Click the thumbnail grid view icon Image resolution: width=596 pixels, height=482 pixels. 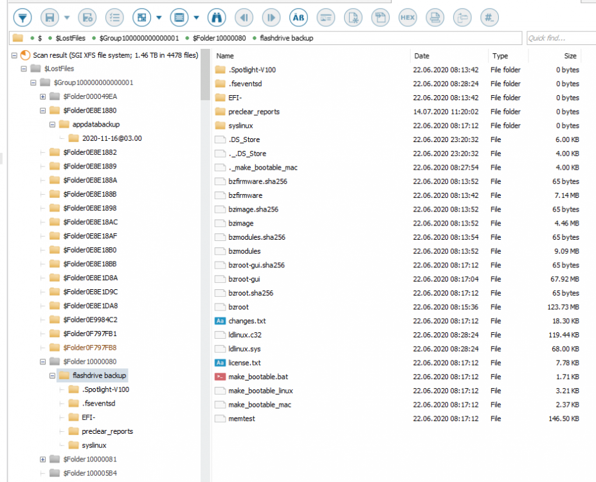(x=142, y=17)
